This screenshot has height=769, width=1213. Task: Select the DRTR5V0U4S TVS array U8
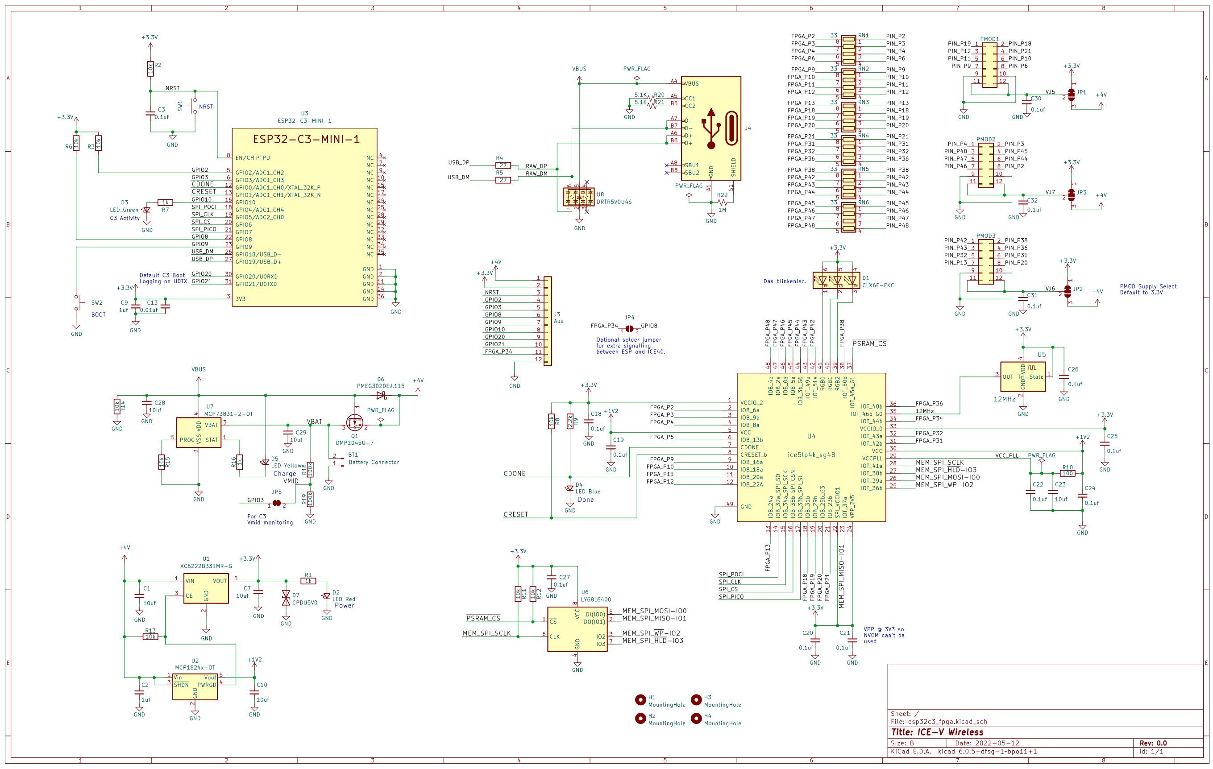click(579, 197)
